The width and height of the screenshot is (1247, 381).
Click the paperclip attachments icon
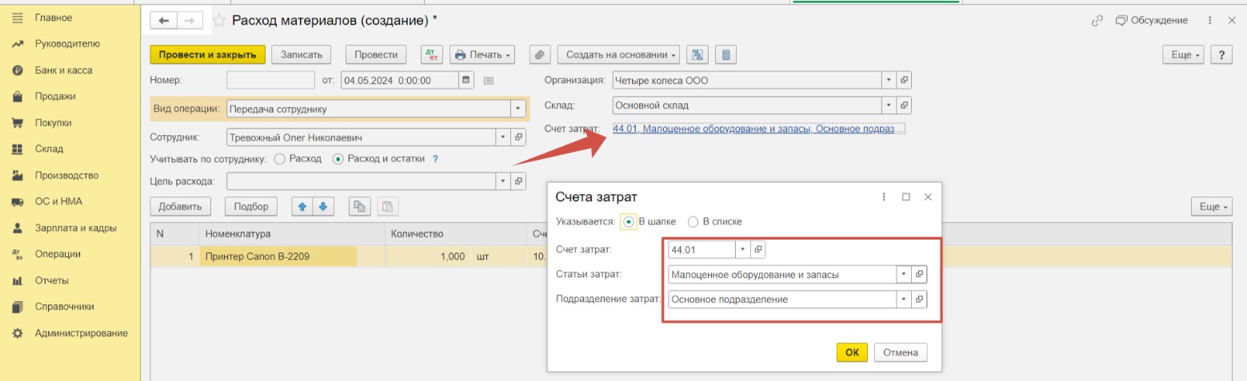pyautogui.click(x=540, y=55)
